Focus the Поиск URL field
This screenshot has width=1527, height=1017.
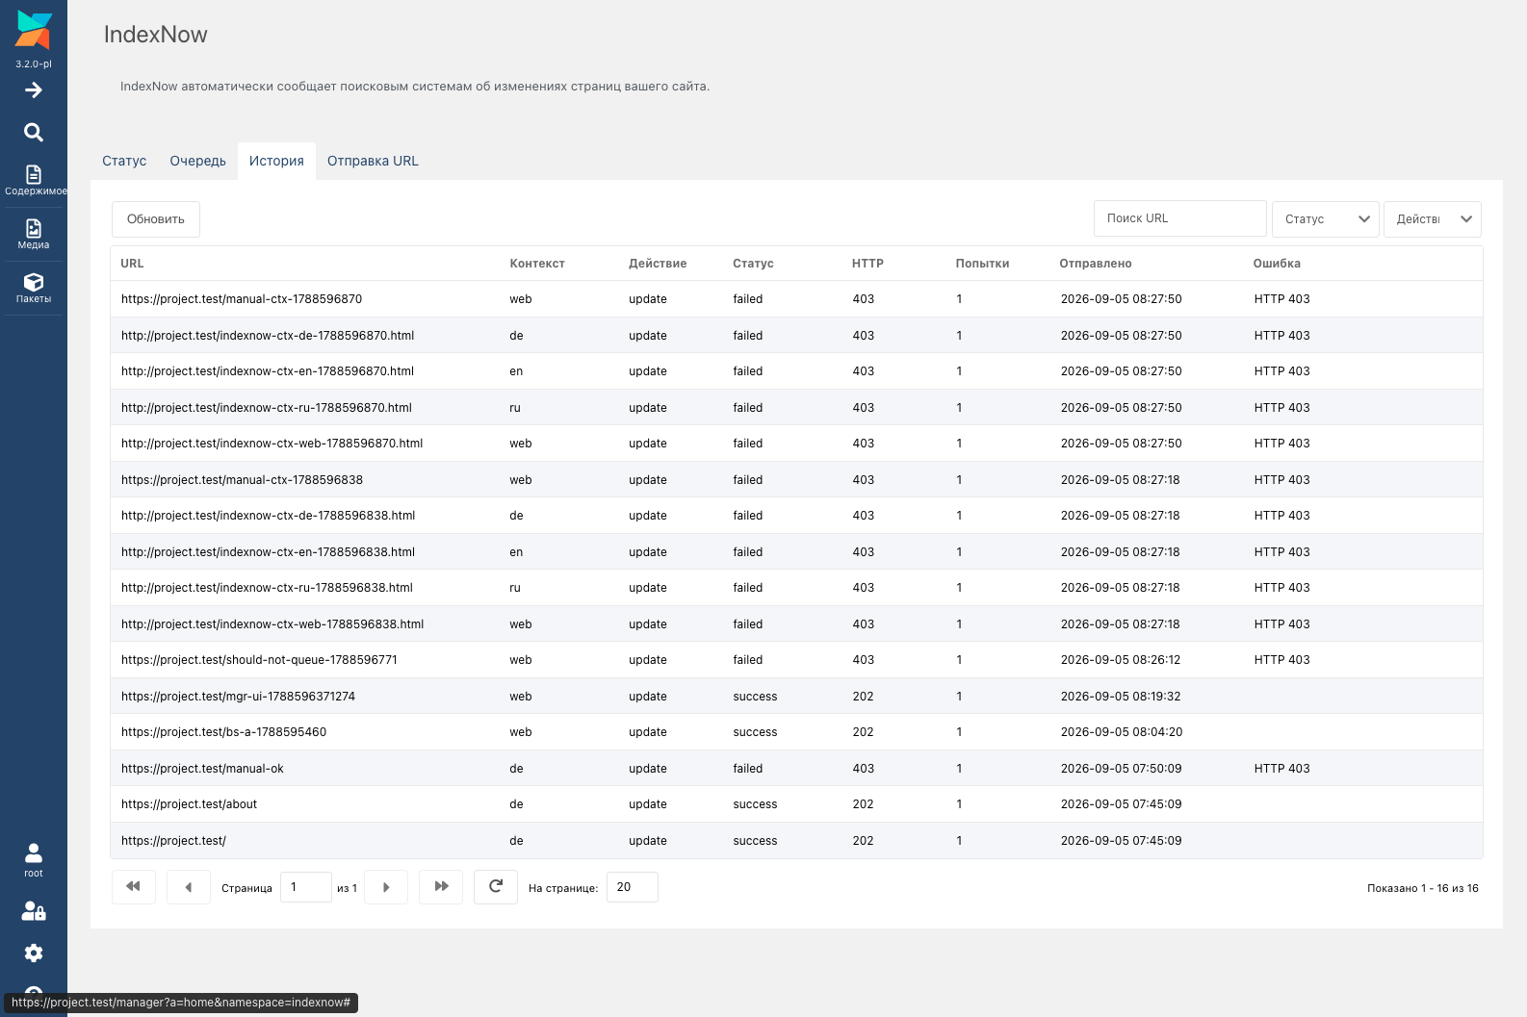[x=1180, y=218]
